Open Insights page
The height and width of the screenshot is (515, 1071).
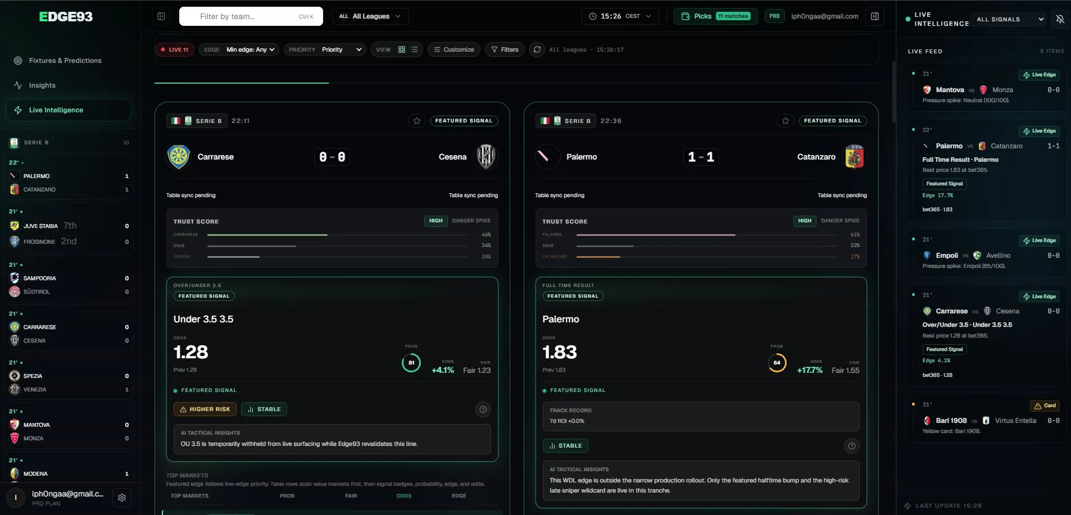pyautogui.click(x=69, y=85)
